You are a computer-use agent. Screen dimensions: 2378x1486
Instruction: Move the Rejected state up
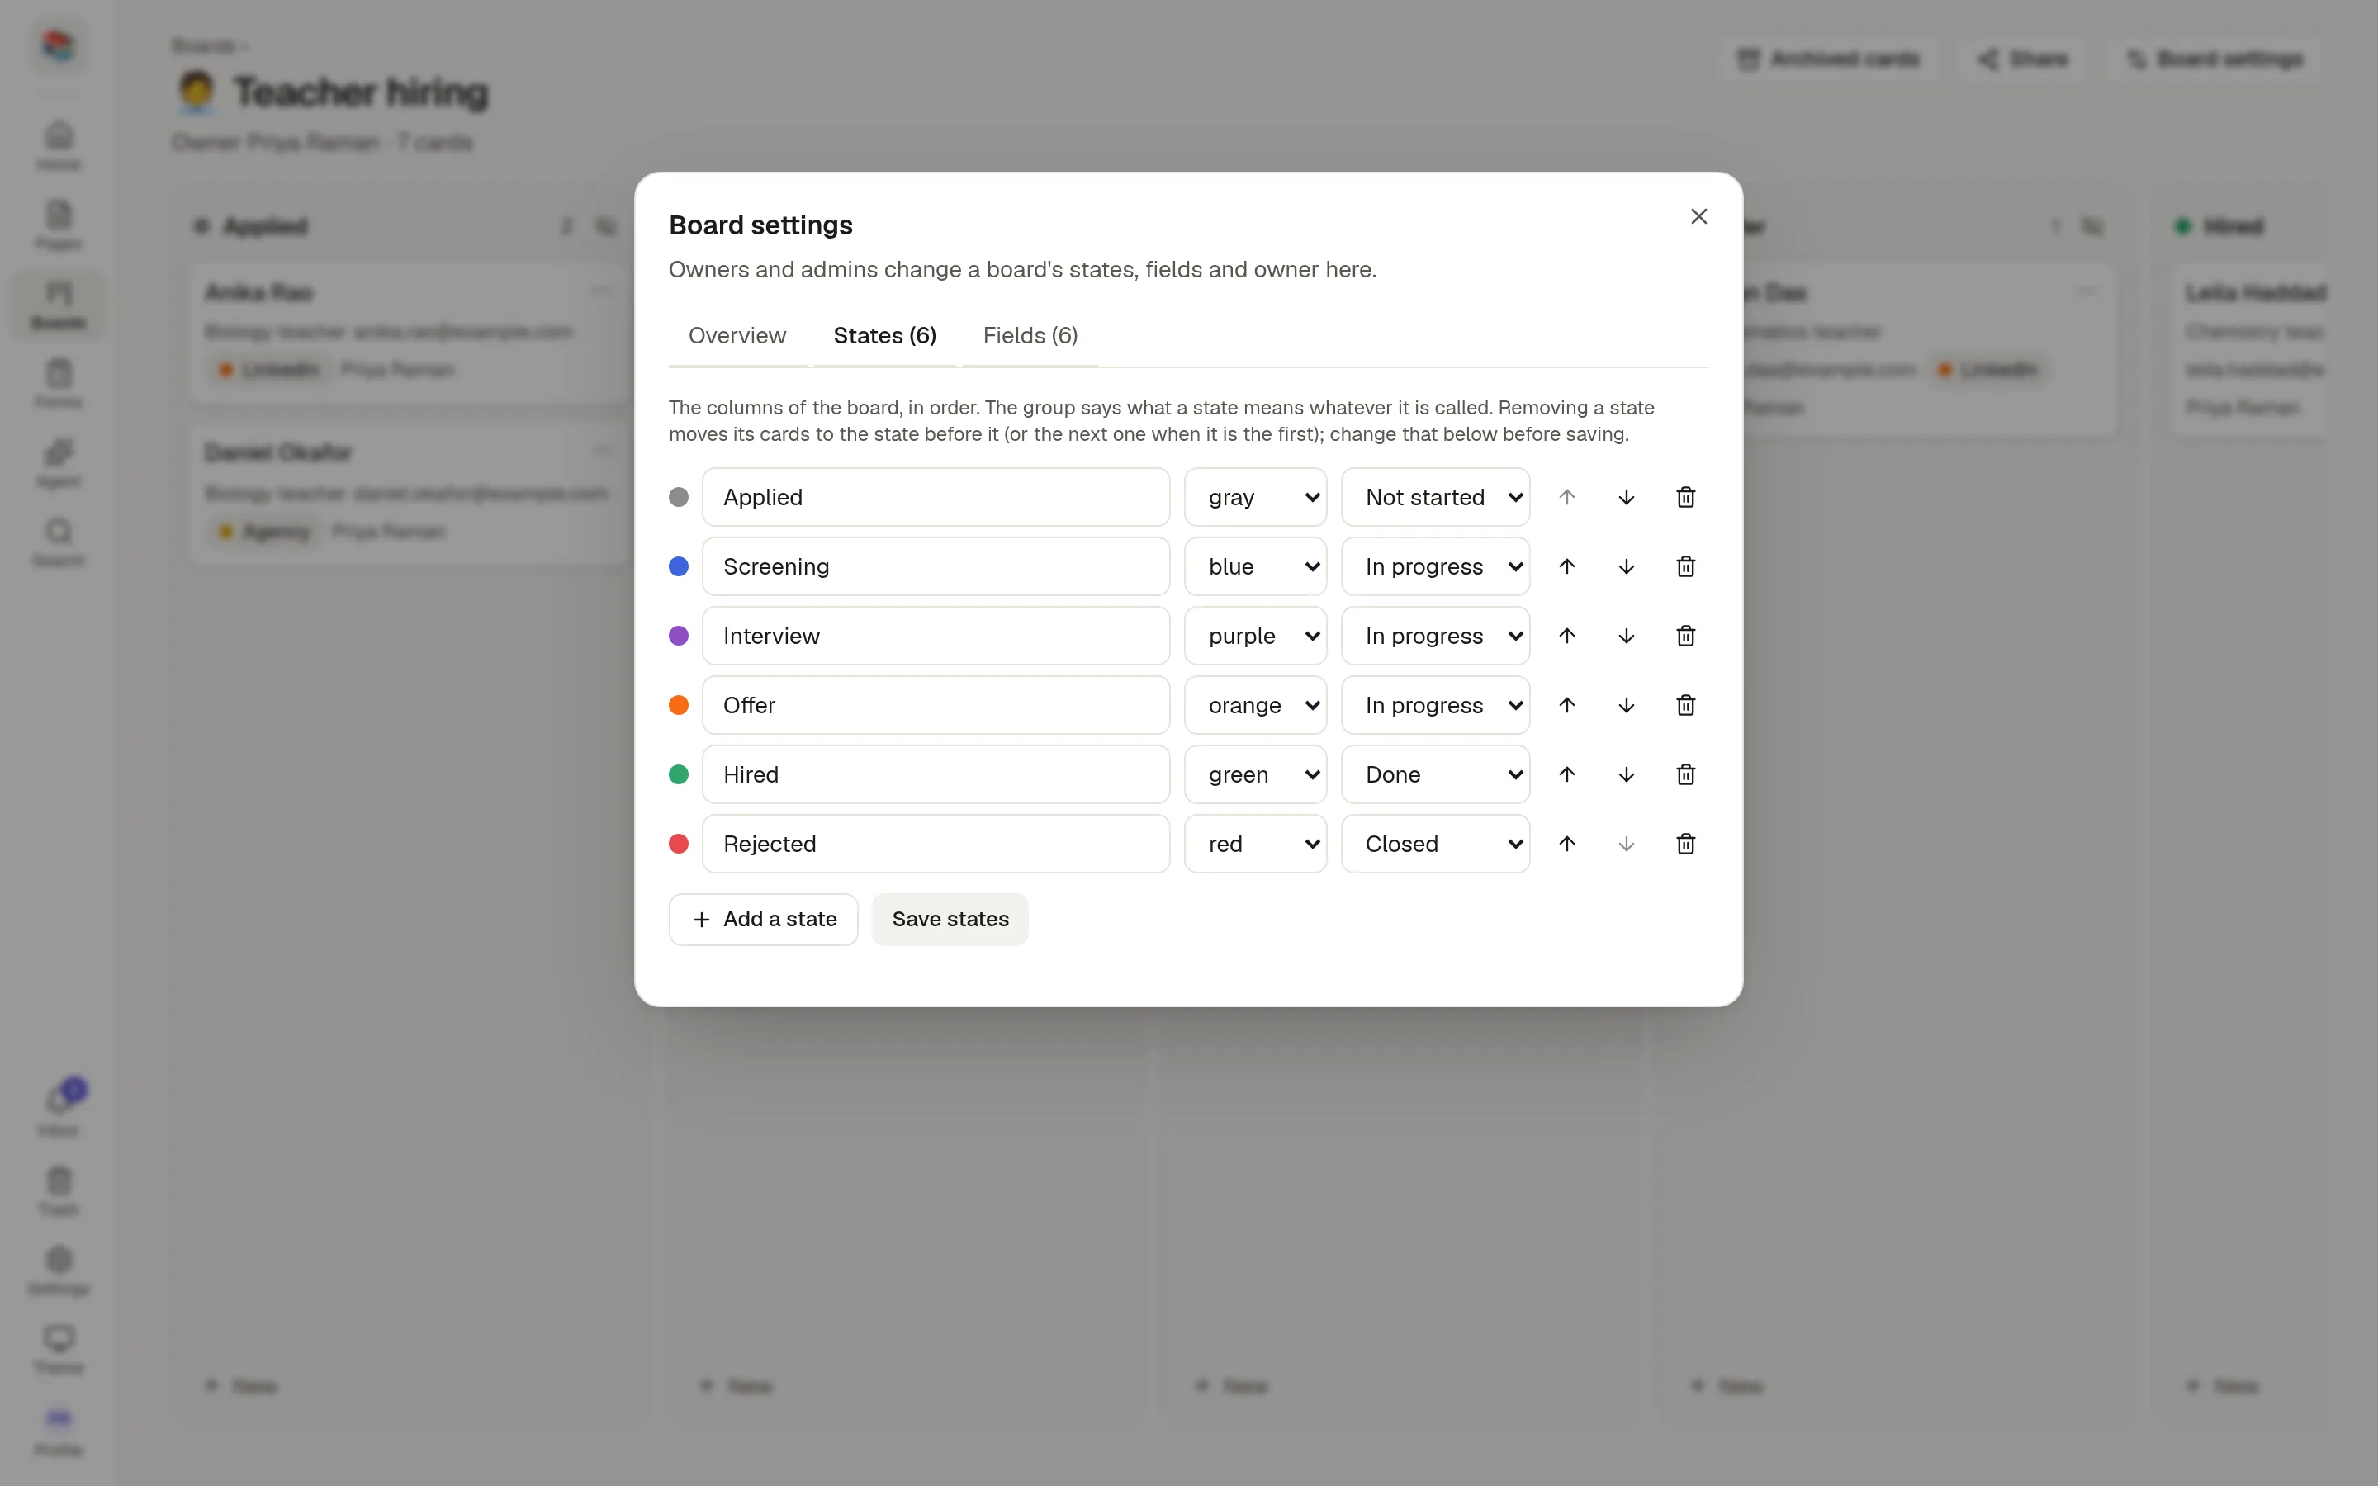click(x=1567, y=845)
